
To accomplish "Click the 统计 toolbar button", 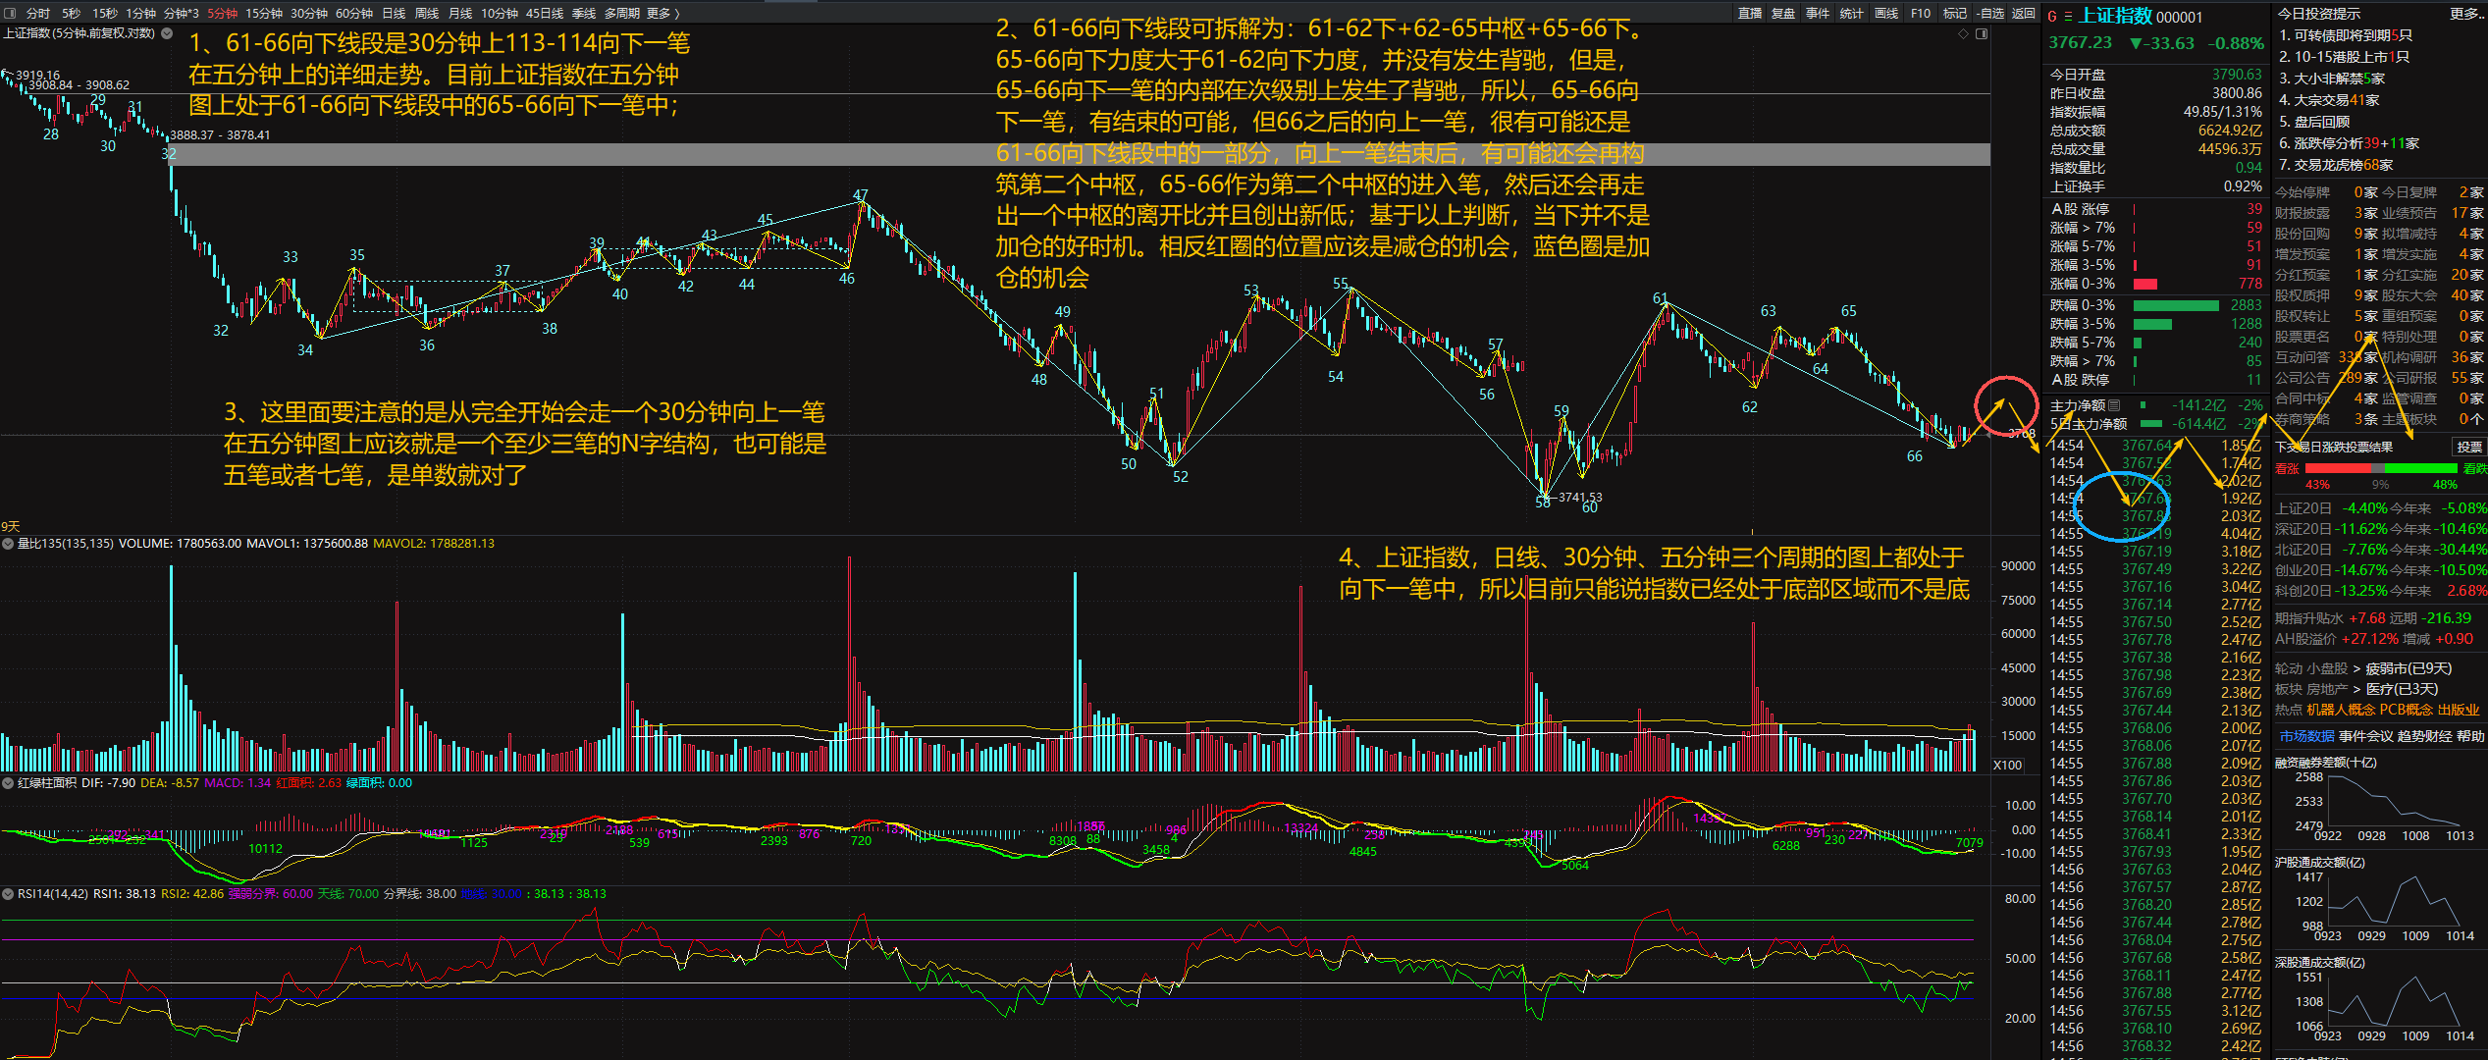I will click(x=1851, y=14).
